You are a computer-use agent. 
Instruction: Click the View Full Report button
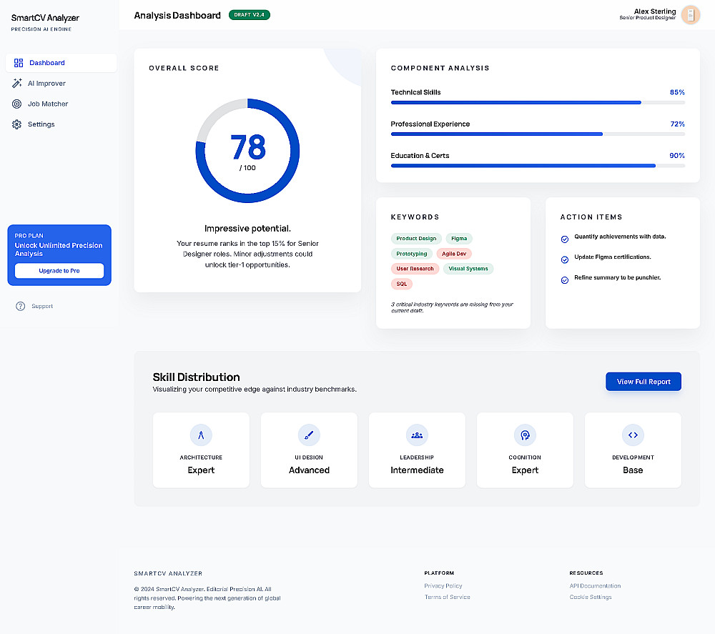[x=643, y=382]
